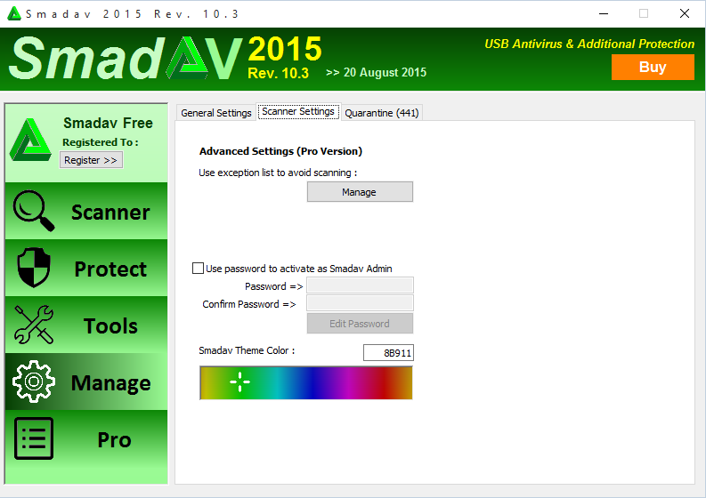Click the Manage exception list button
This screenshot has width=706, height=498.
coord(360,192)
